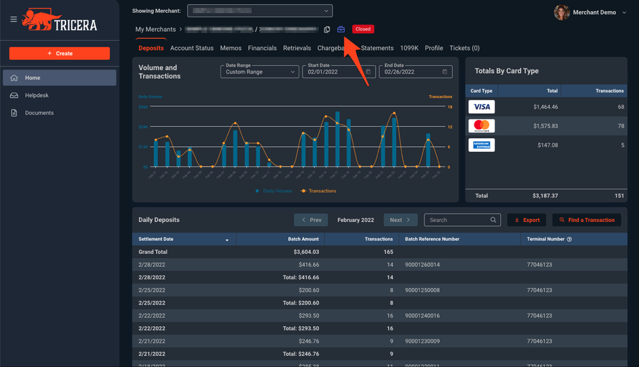Viewport: 639px width, 367px height.
Task: Open Helpdesk from the sidebar
Action: pos(37,96)
